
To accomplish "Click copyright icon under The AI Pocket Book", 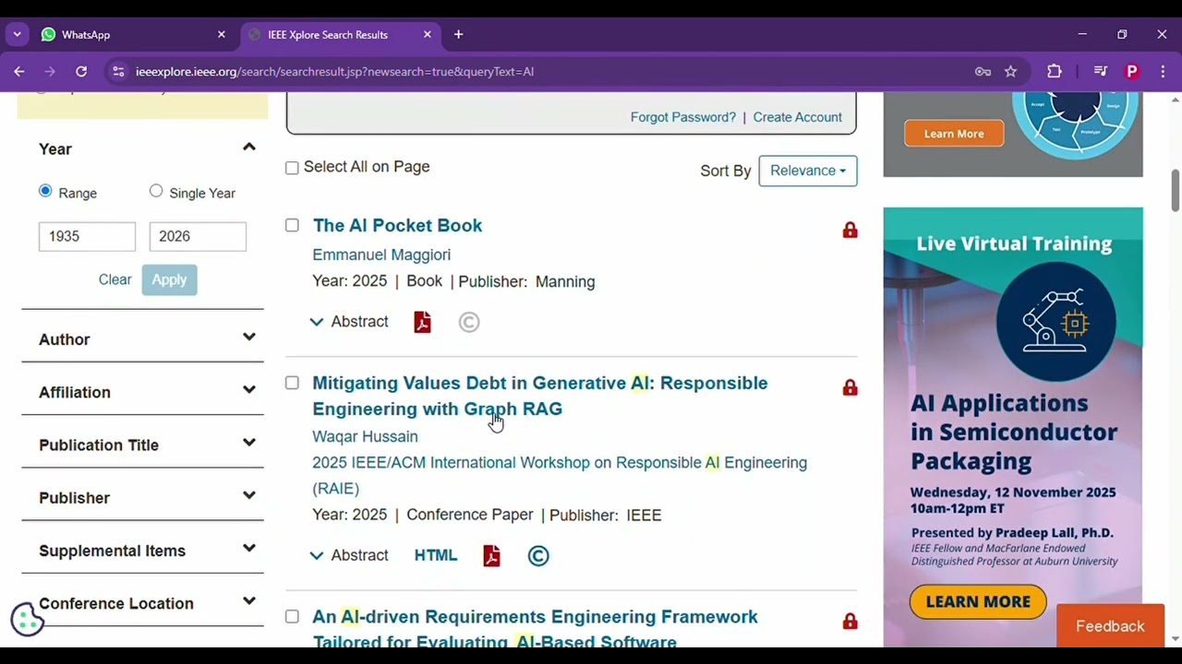I will (x=469, y=322).
